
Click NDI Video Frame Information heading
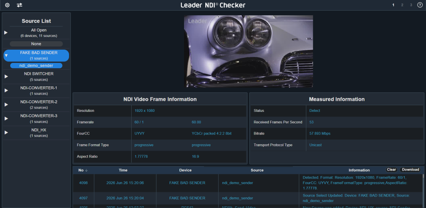coord(160,99)
